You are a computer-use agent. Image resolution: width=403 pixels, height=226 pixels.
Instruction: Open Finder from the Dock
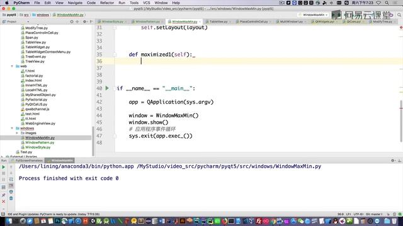coord(9,221)
